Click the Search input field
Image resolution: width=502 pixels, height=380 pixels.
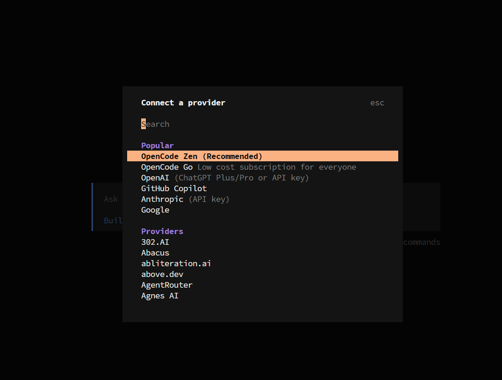pyautogui.click(x=263, y=124)
